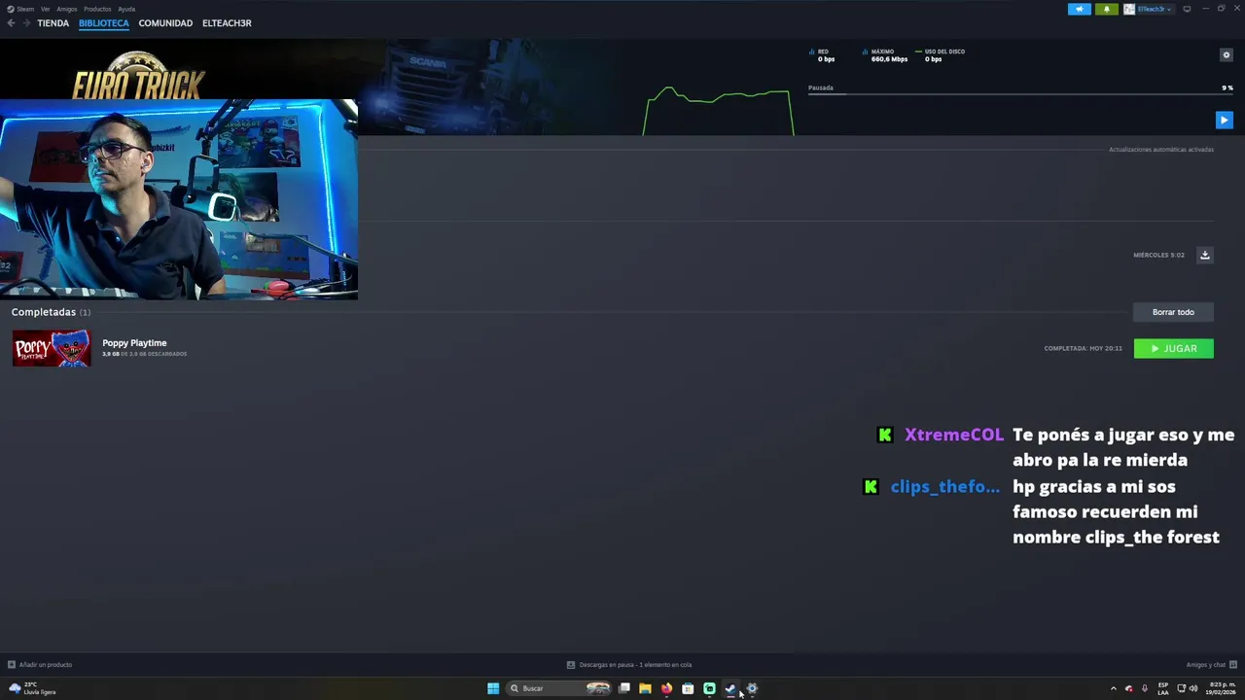Viewport: 1245px width, 700px height.
Task: Open the weather widget showing 23°C
Action: coord(32,688)
